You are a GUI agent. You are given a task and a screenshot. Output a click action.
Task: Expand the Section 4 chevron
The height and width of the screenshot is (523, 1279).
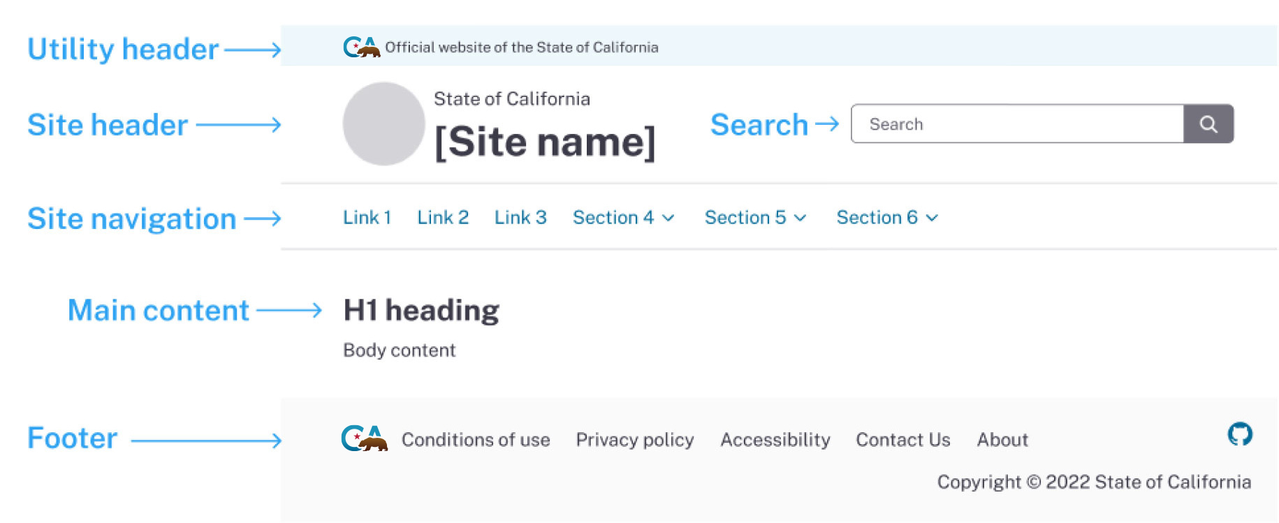click(x=668, y=219)
